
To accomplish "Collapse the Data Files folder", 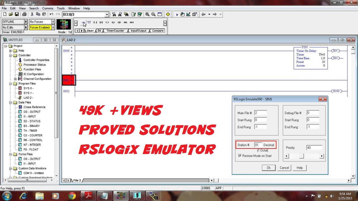I will pyautogui.click(x=11, y=102).
